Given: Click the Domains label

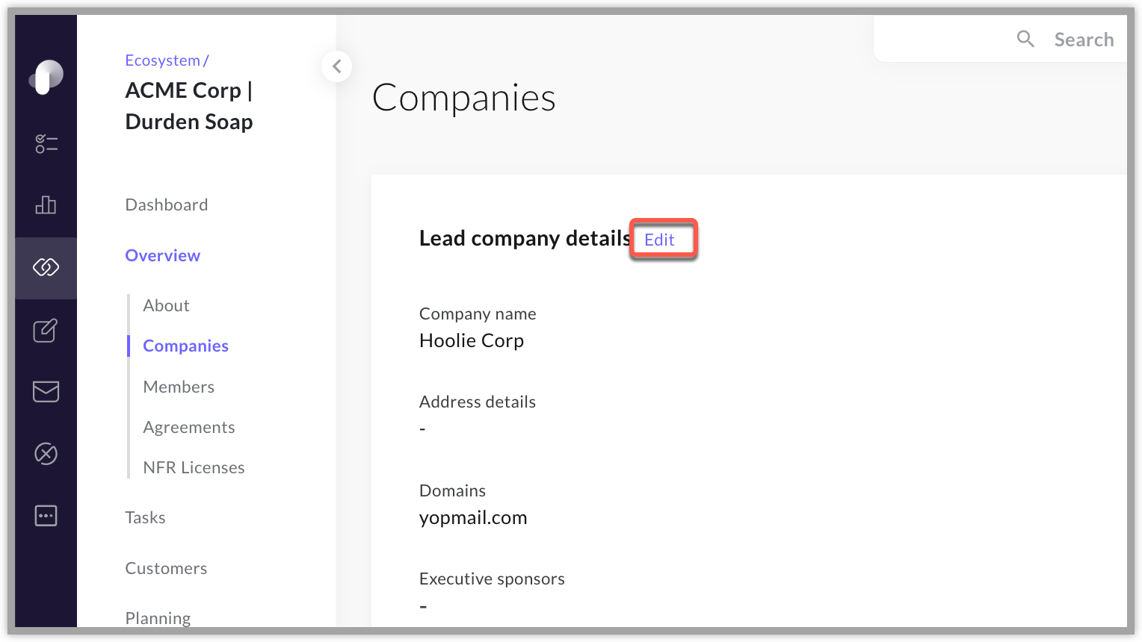Looking at the screenshot, I should (x=452, y=490).
